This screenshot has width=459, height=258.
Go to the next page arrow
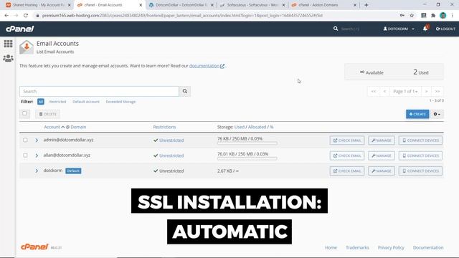point(426,91)
